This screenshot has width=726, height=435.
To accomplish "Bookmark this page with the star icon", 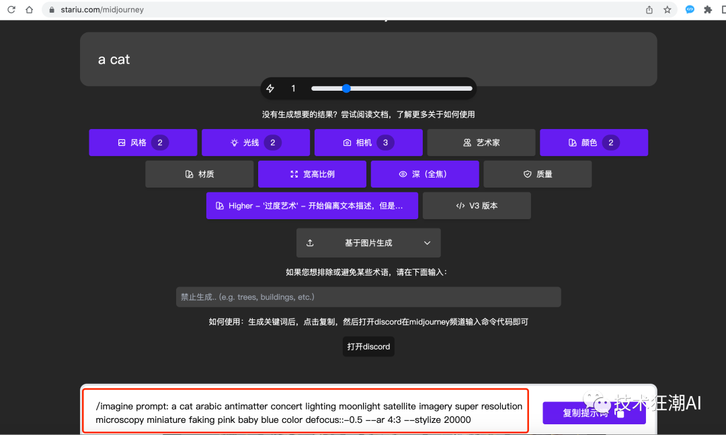I will pyautogui.click(x=668, y=9).
